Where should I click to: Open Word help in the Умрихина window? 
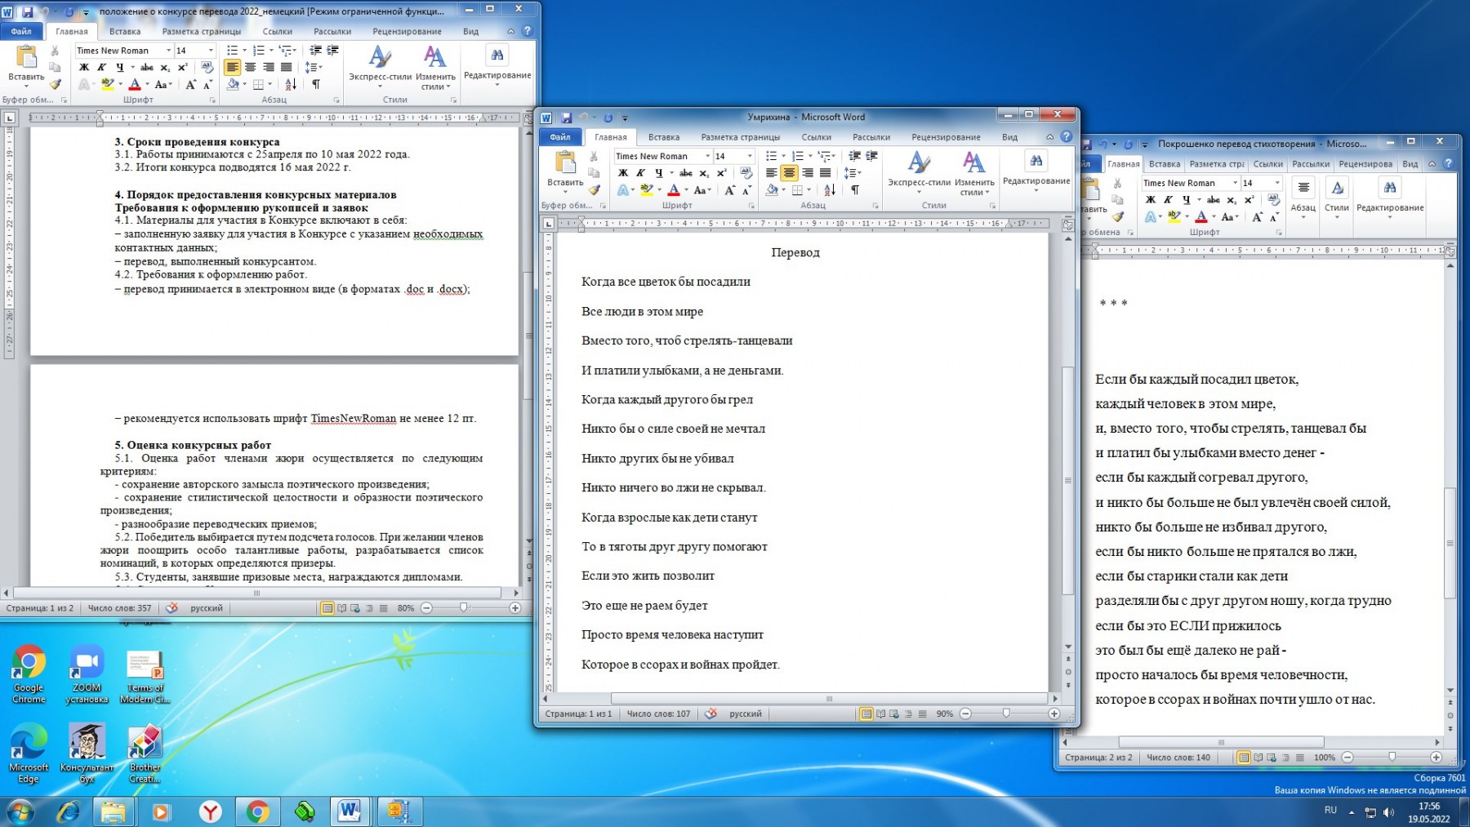point(1066,136)
